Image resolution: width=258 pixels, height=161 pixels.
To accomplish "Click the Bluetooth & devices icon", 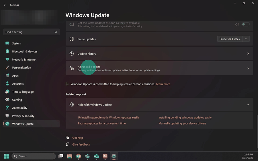I will point(7,51).
